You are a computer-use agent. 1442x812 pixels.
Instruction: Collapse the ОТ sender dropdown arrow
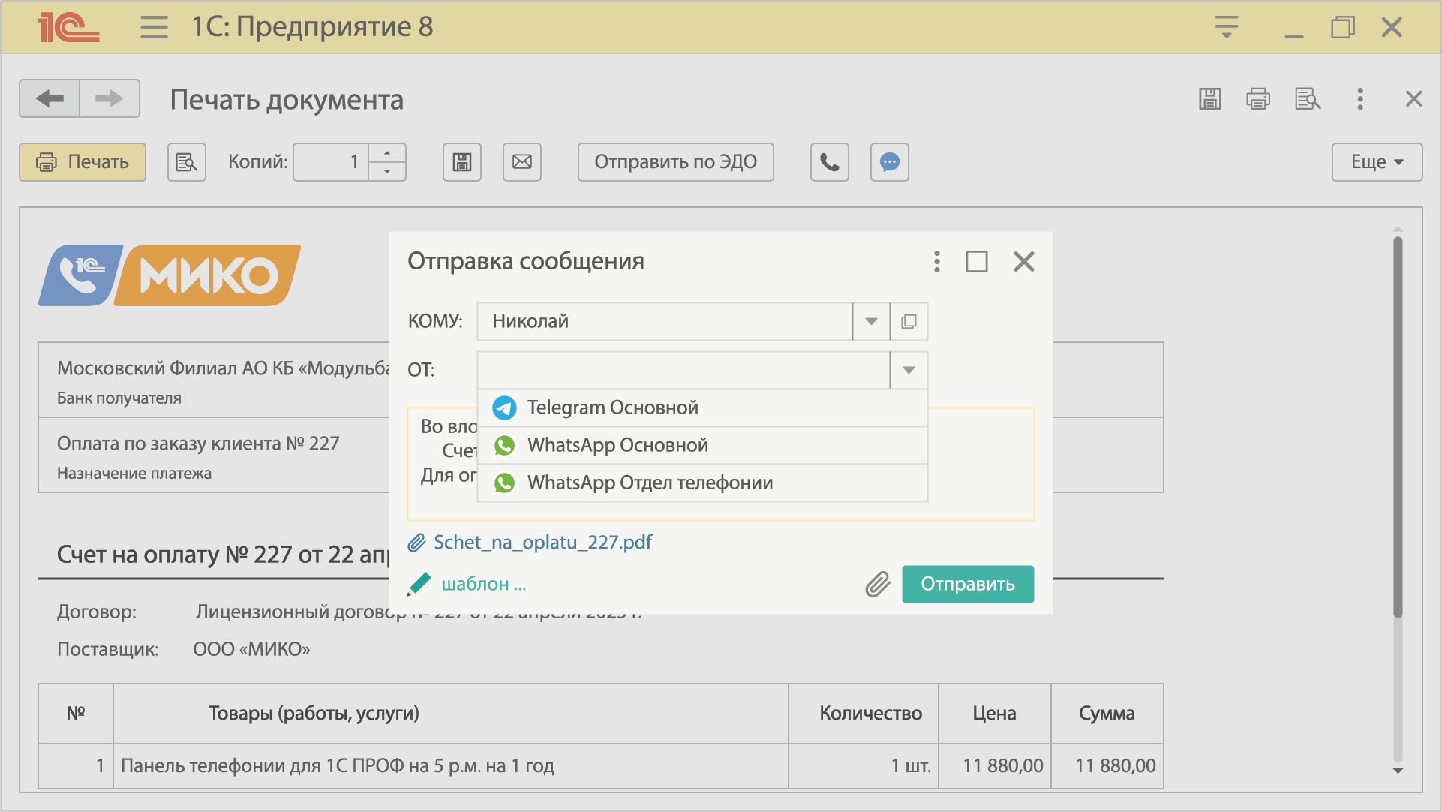(909, 370)
